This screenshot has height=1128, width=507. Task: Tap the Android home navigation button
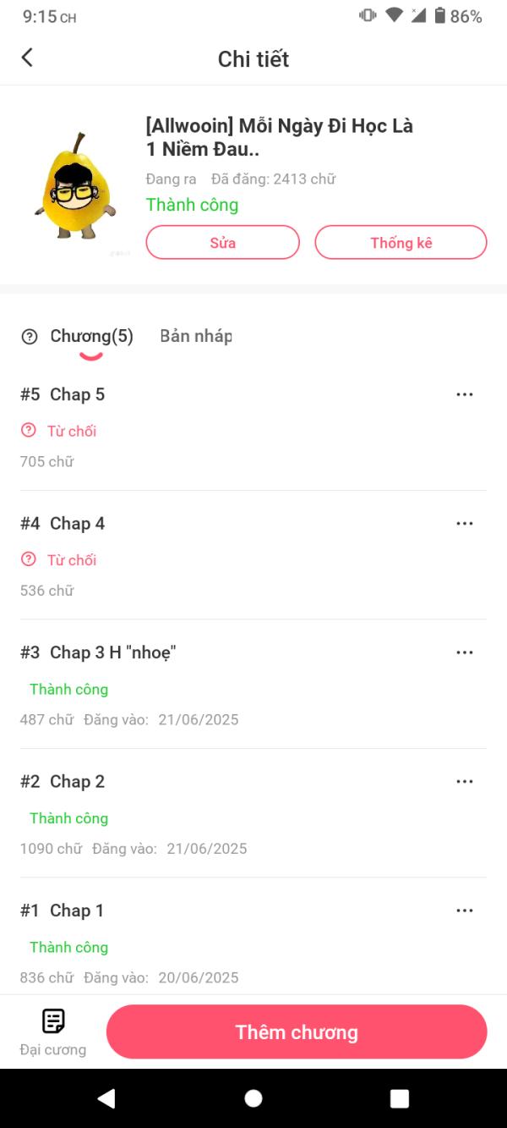coord(253,1098)
